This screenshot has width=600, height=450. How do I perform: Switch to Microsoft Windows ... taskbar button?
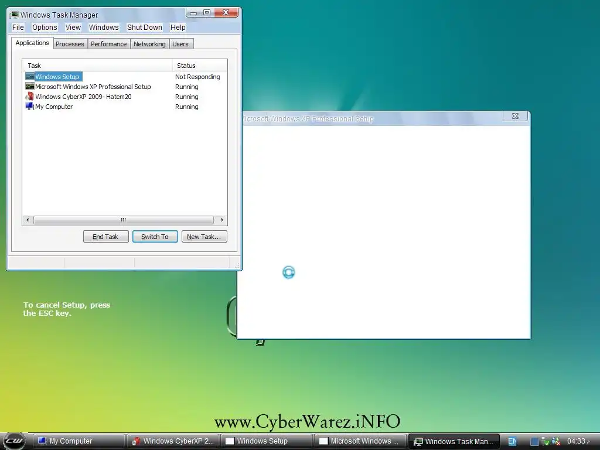coord(360,441)
